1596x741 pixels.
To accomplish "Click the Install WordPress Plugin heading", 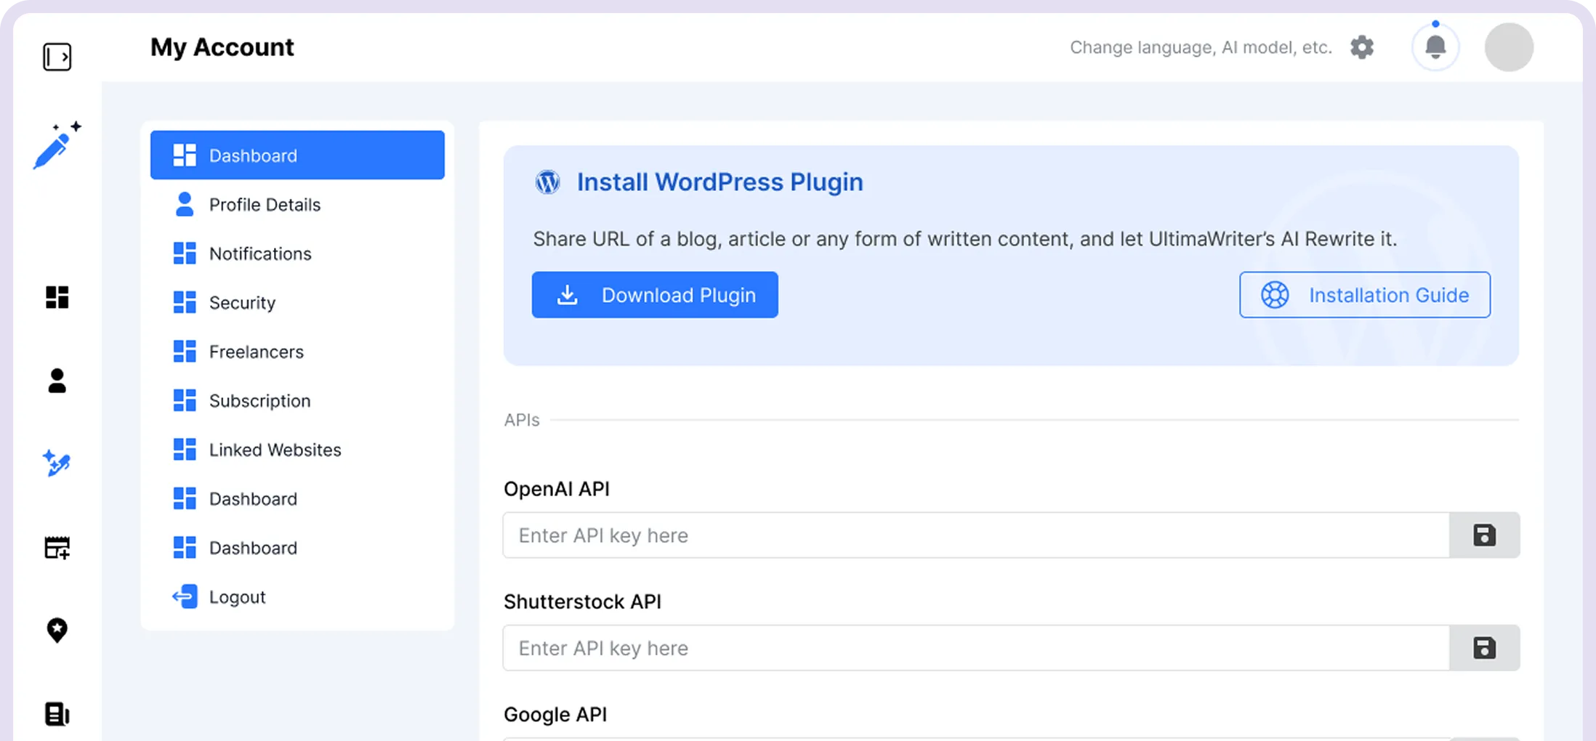I will (720, 182).
